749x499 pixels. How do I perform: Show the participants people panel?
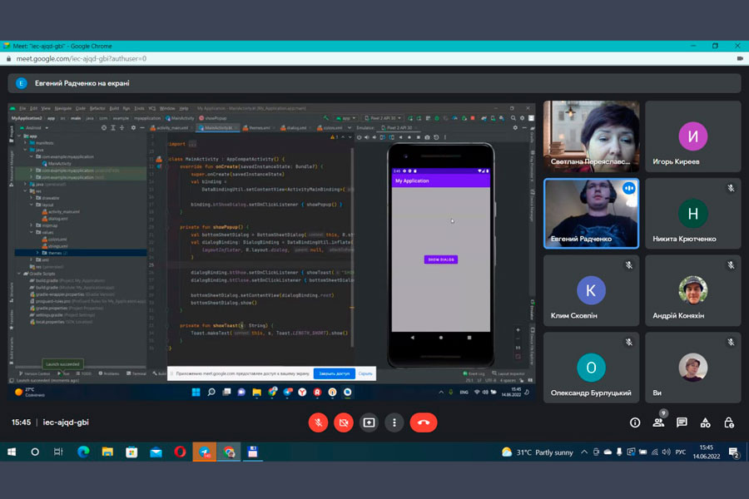(658, 422)
